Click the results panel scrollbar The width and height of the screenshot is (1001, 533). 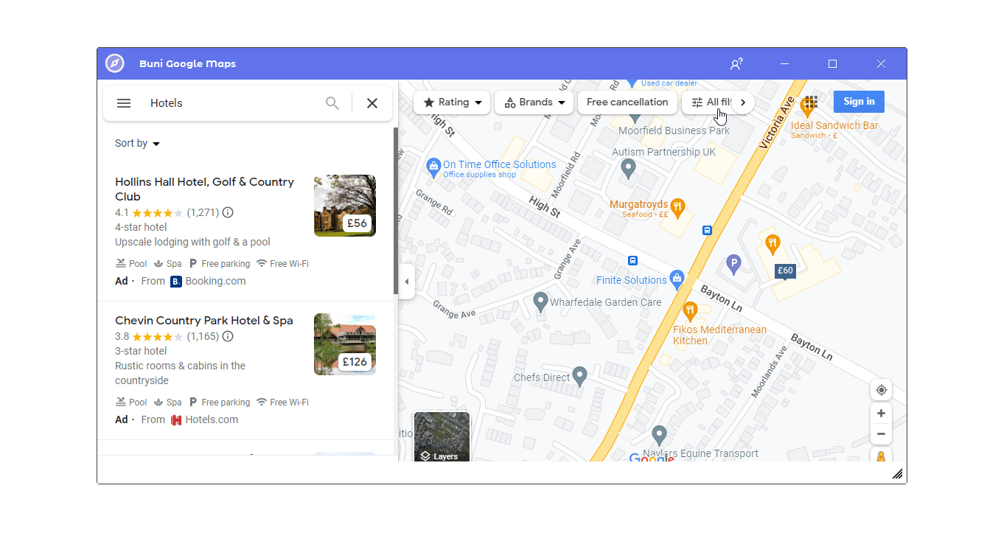[x=396, y=211]
